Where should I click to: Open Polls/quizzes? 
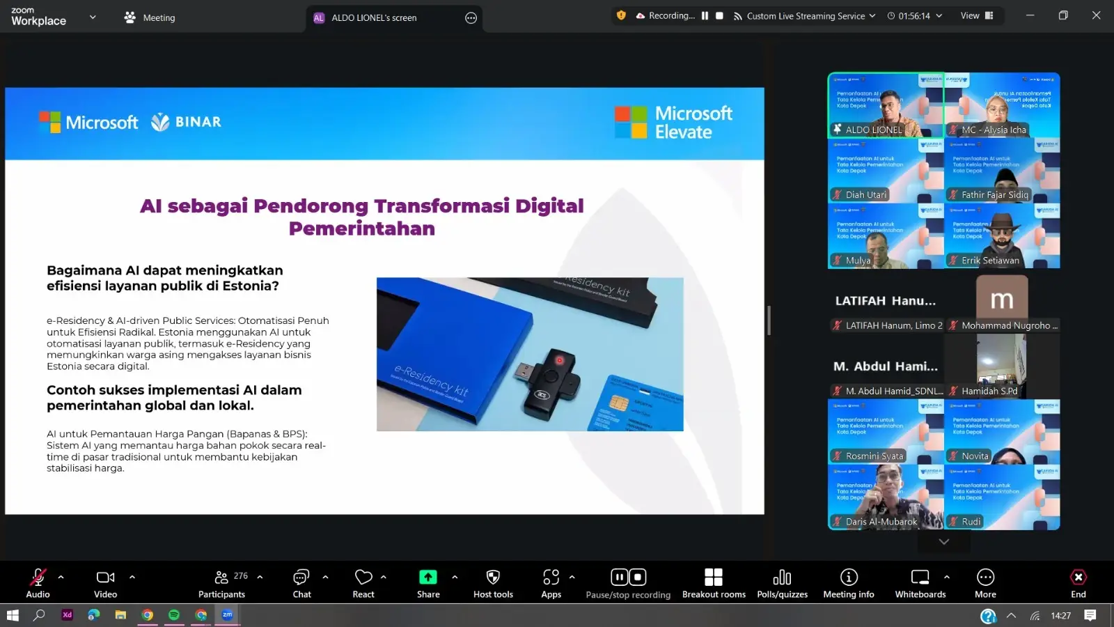coord(782,582)
